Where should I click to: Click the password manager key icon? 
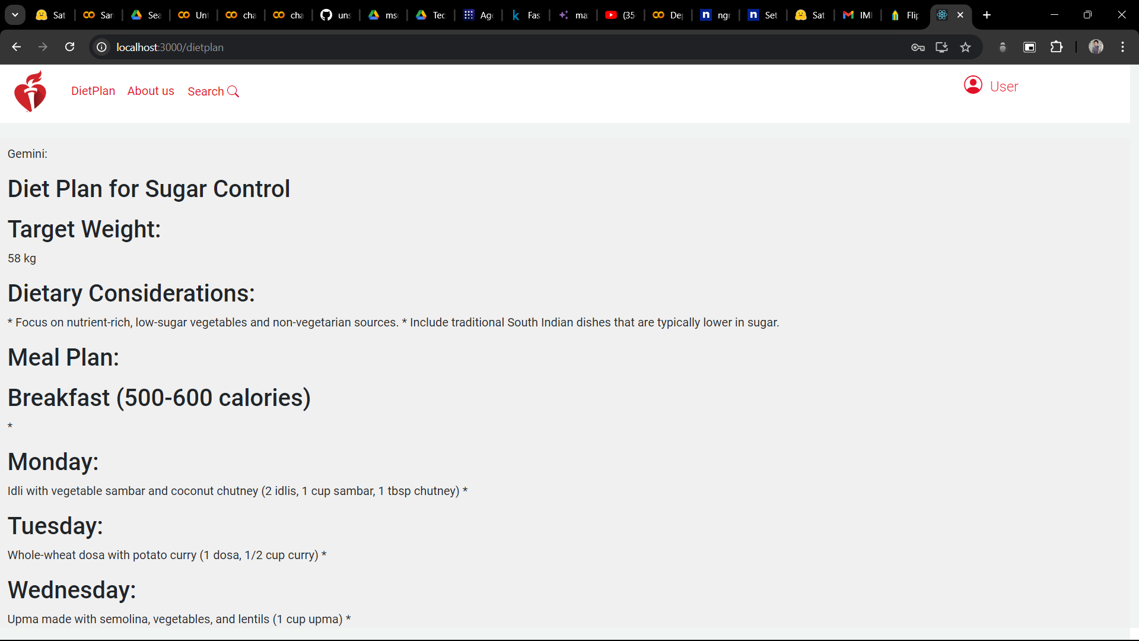[x=918, y=47]
